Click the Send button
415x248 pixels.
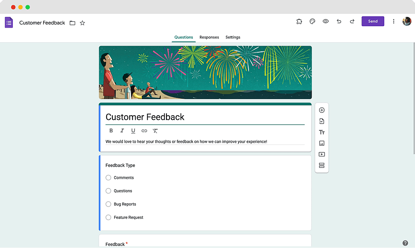point(373,21)
